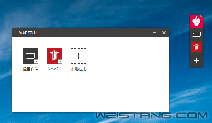Click the keyboard software app icon in dialog
212x123 pixels.
pyautogui.click(x=30, y=56)
